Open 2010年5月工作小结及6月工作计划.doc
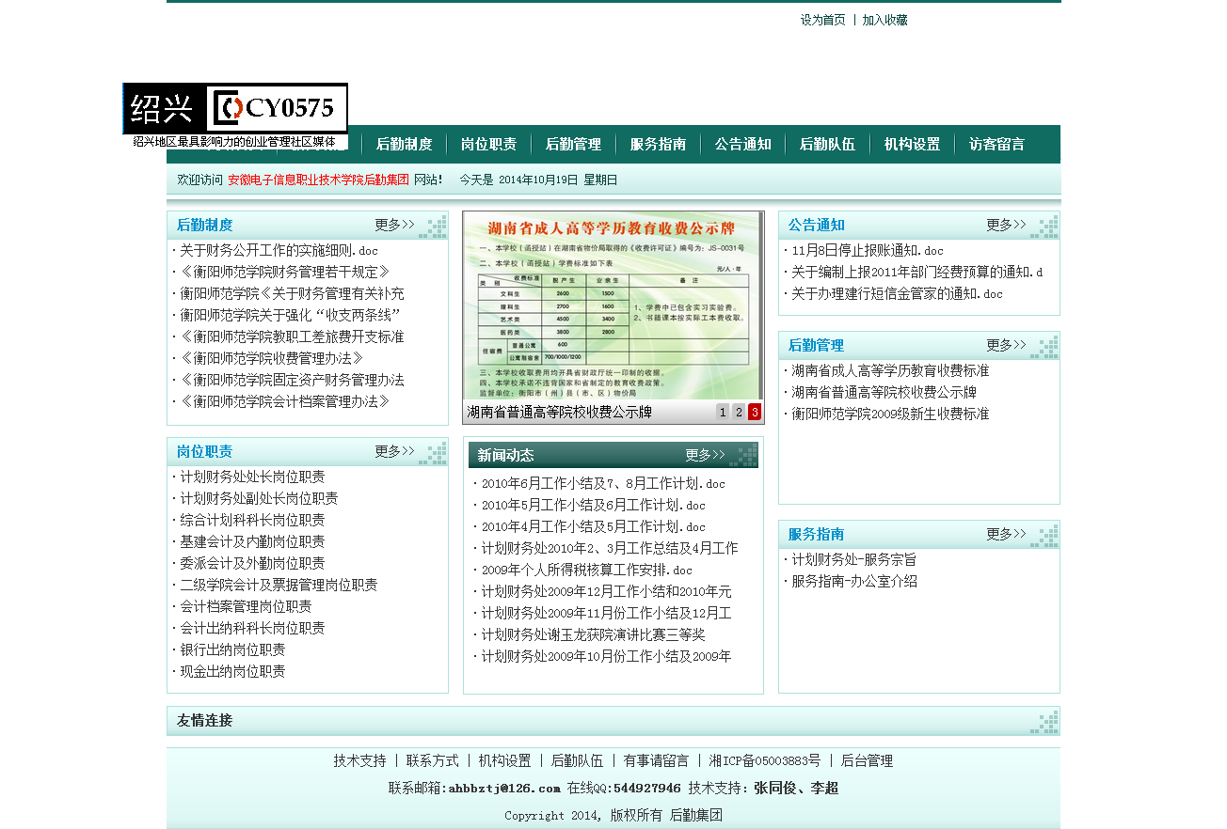 (x=593, y=506)
